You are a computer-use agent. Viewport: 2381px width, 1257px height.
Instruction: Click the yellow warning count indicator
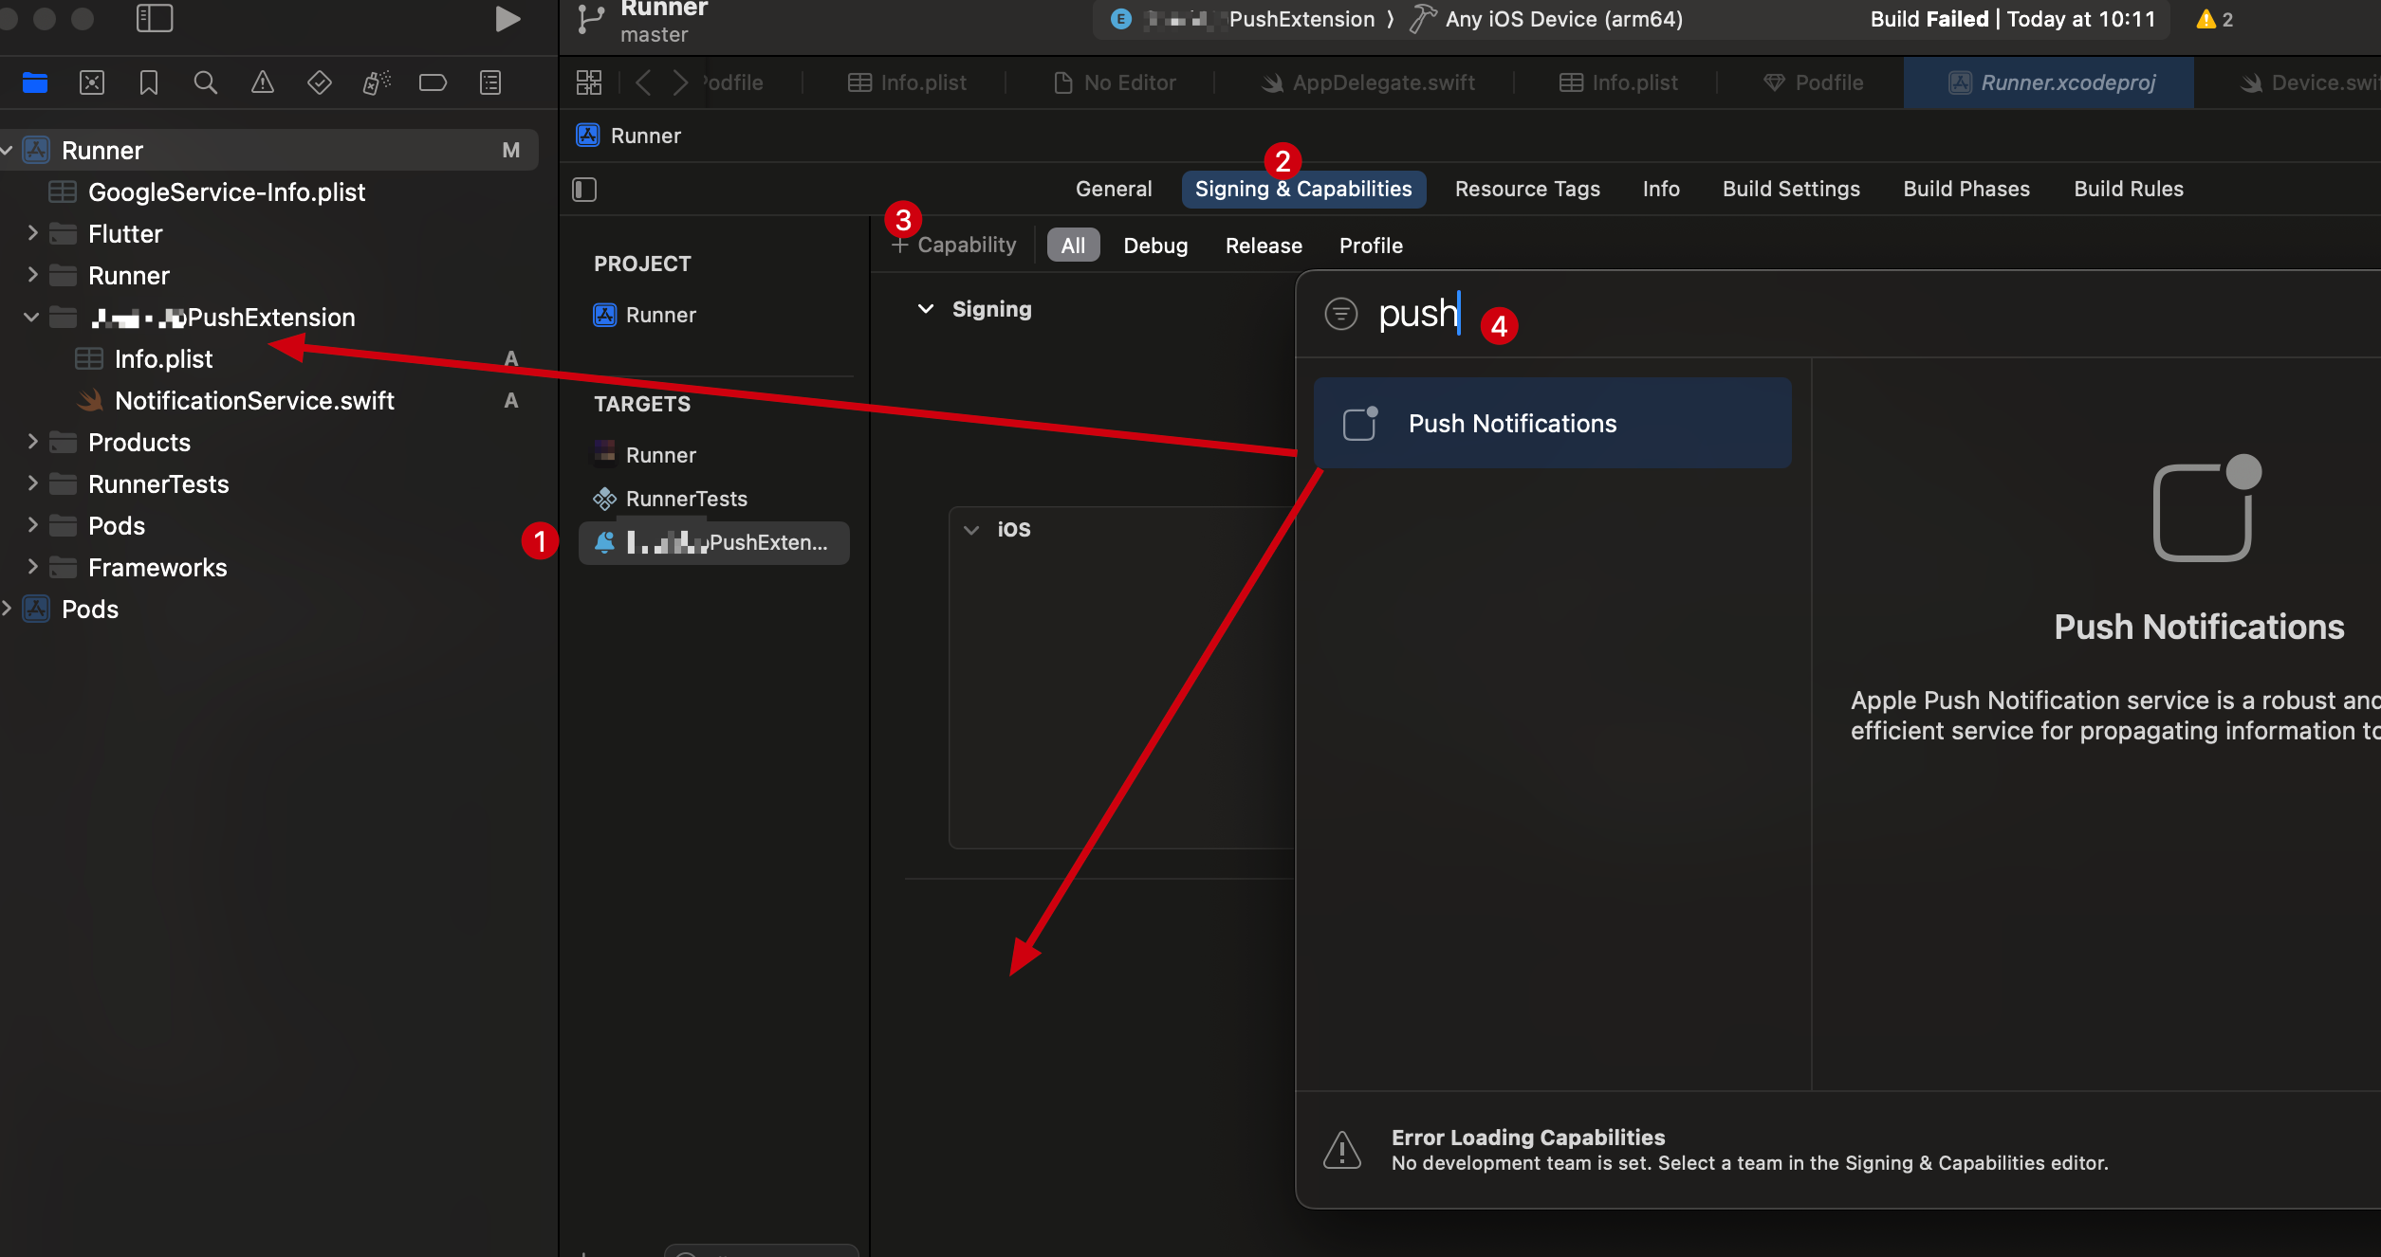[2215, 19]
